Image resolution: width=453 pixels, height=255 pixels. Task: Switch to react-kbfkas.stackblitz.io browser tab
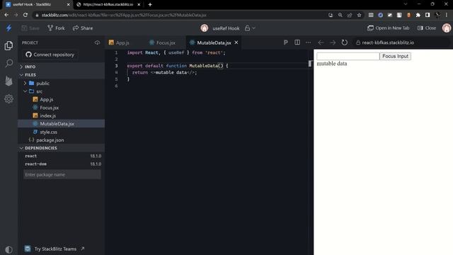click(x=108, y=4)
